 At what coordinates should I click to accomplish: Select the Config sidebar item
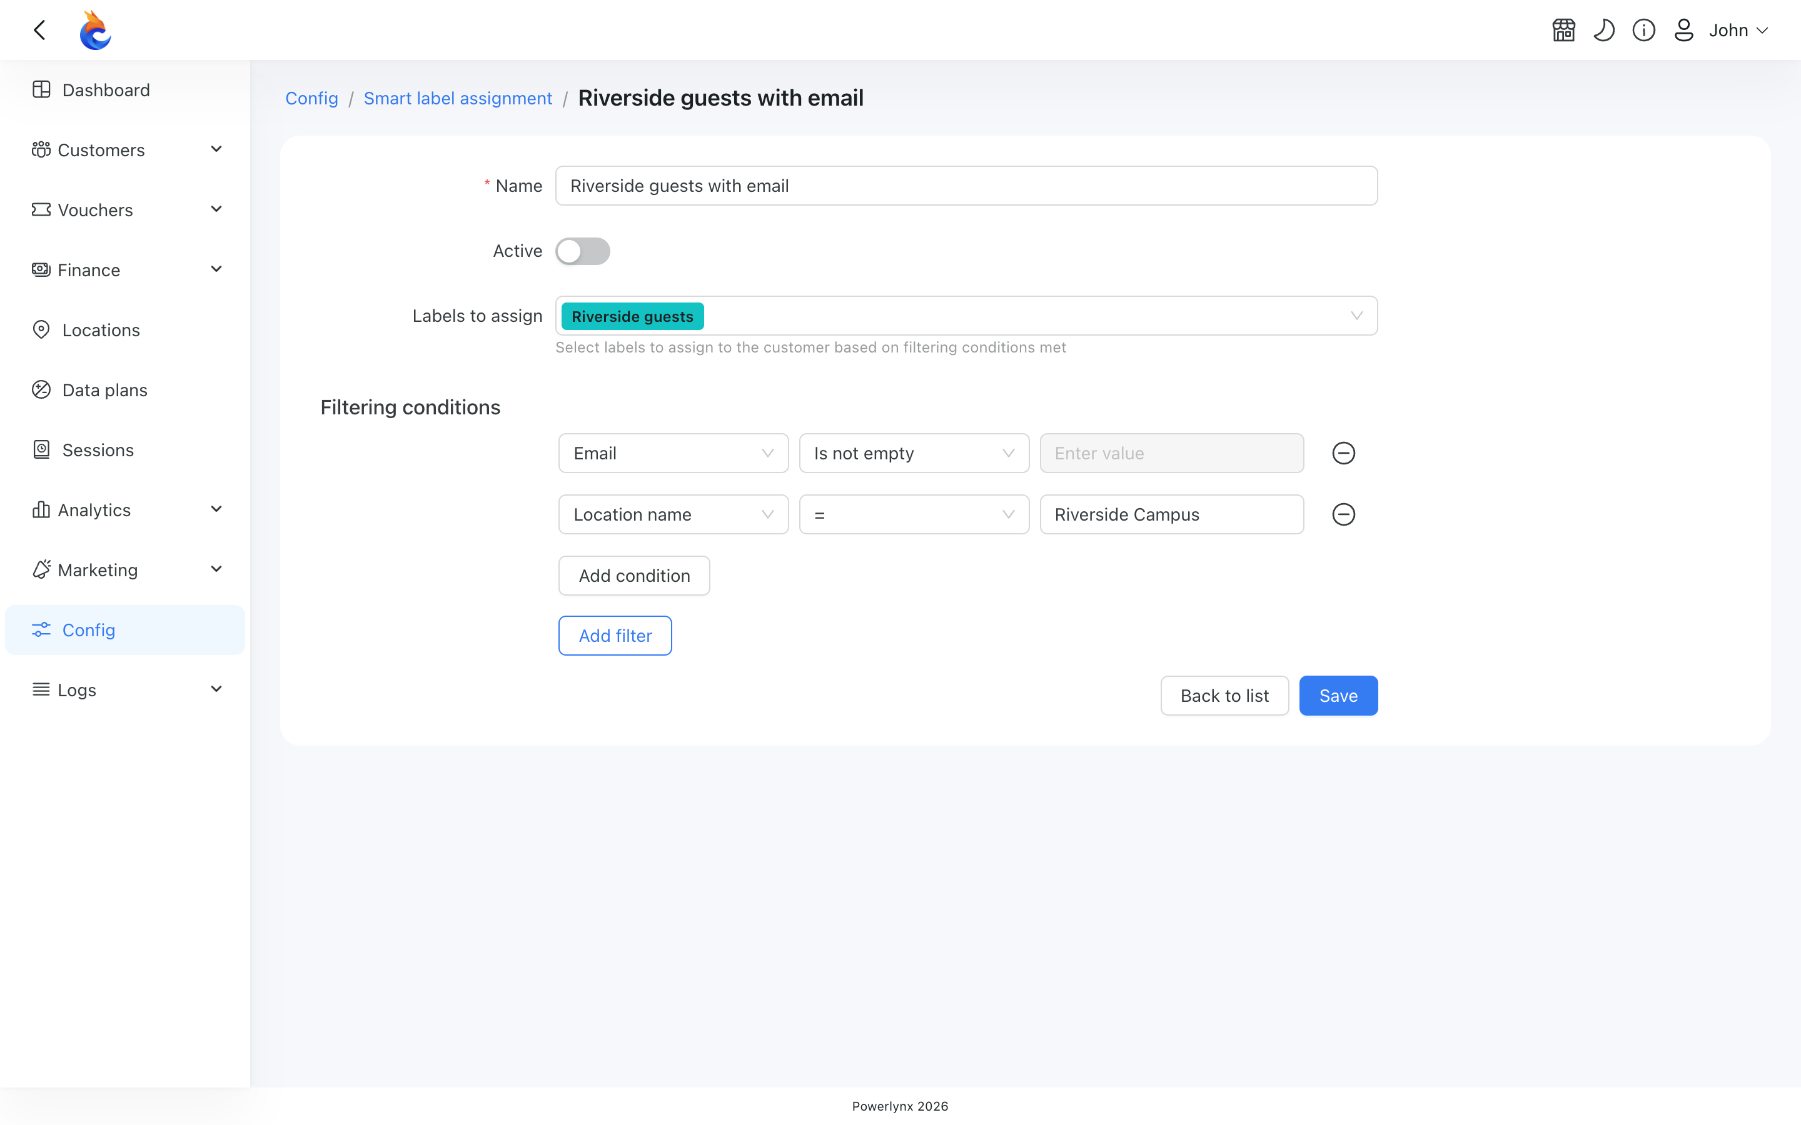coord(125,630)
